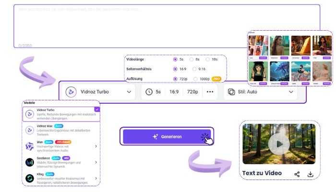This screenshot has width=336, height=192.
Task: Click the Wan model icon
Action: click(x=29, y=146)
